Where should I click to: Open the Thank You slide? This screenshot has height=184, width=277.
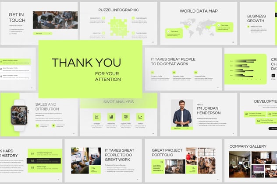(x=90, y=69)
